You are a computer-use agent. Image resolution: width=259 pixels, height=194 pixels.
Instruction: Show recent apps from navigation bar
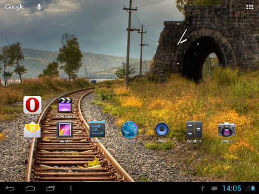51,188
